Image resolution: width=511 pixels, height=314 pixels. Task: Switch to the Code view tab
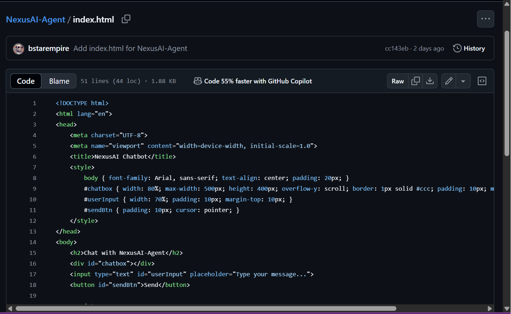[x=26, y=81]
